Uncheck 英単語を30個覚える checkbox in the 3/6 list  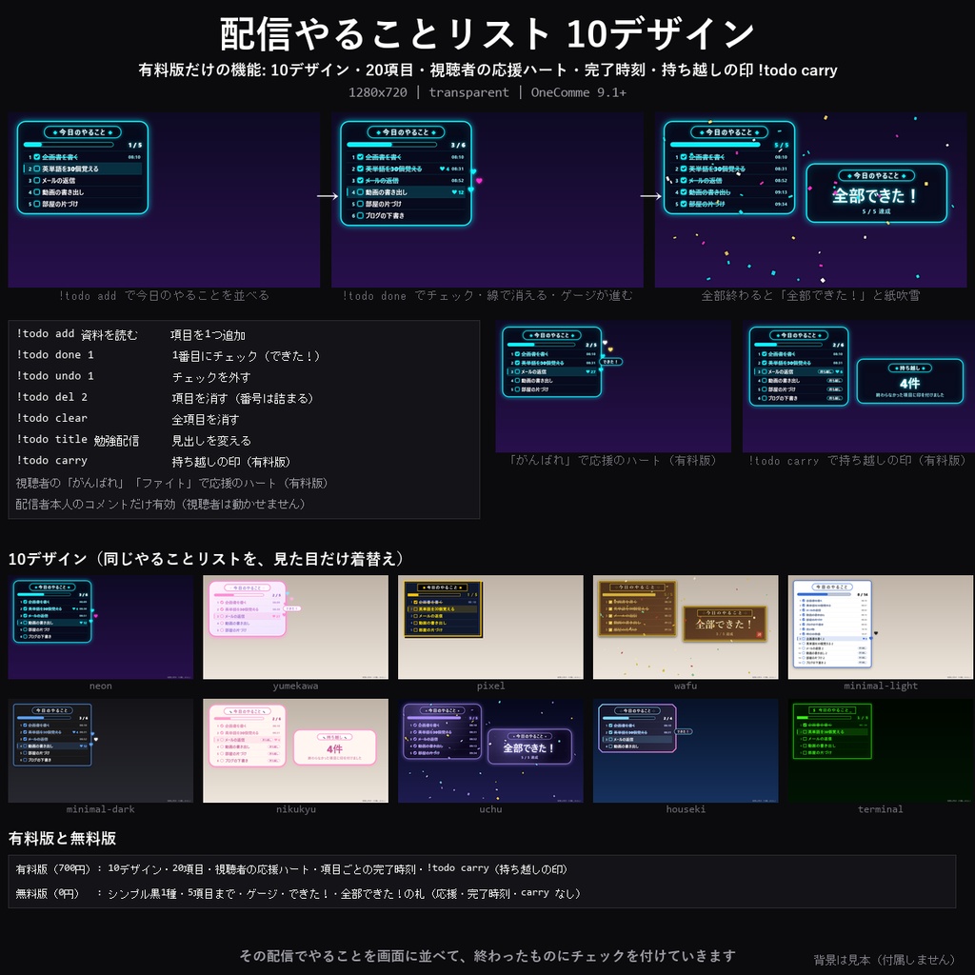coord(360,169)
